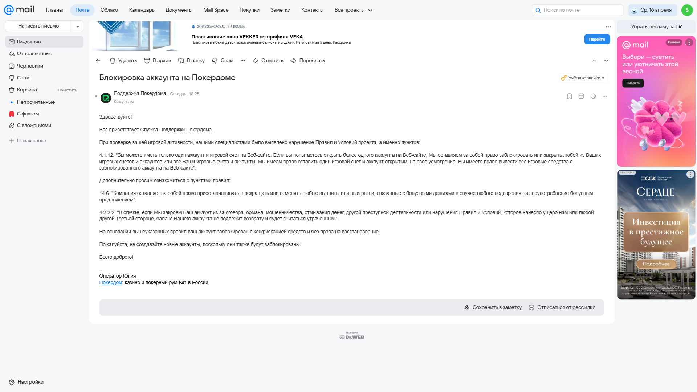The width and height of the screenshot is (697, 392).
Task: Open the Покердом link in signature
Action: pyautogui.click(x=111, y=283)
